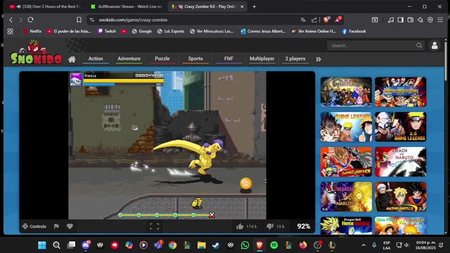450x253 pixels.
Task: Open the bookmarks apps grid icon
Action: point(10,31)
